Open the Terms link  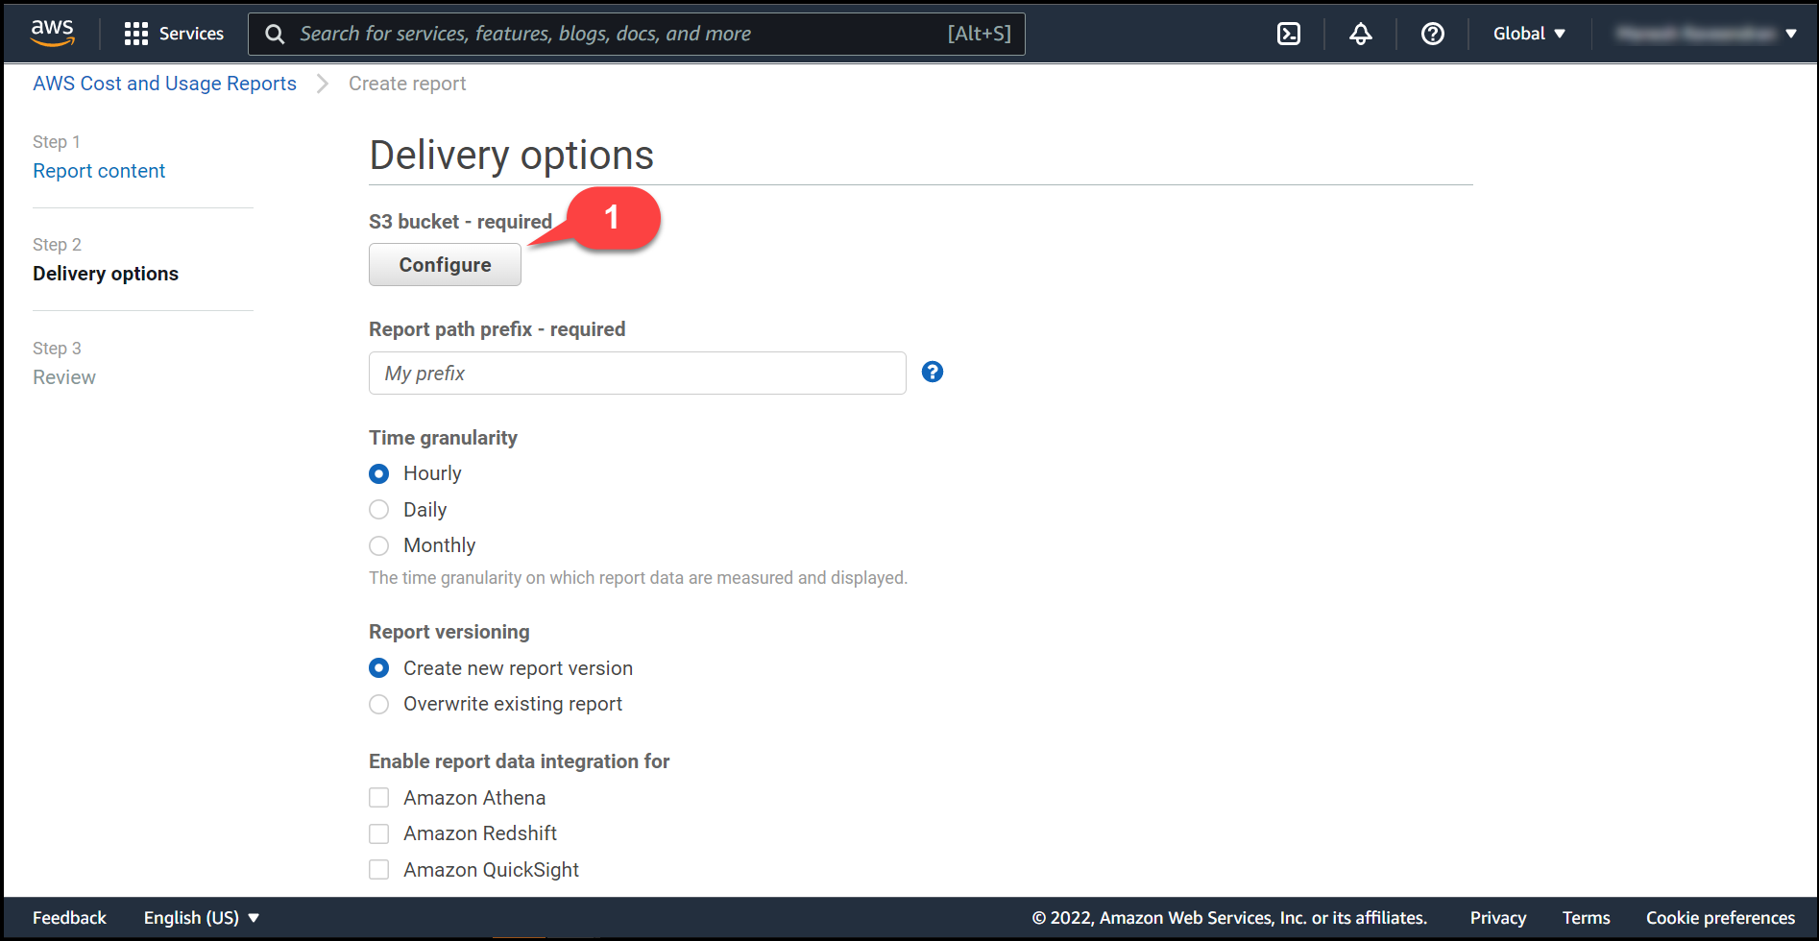pyautogui.click(x=1586, y=917)
